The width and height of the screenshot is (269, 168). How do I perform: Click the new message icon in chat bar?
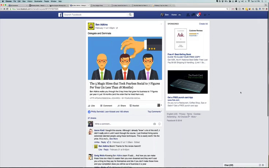click(260, 165)
